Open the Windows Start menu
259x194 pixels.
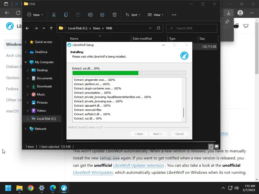pyautogui.click(x=8, y=188)
